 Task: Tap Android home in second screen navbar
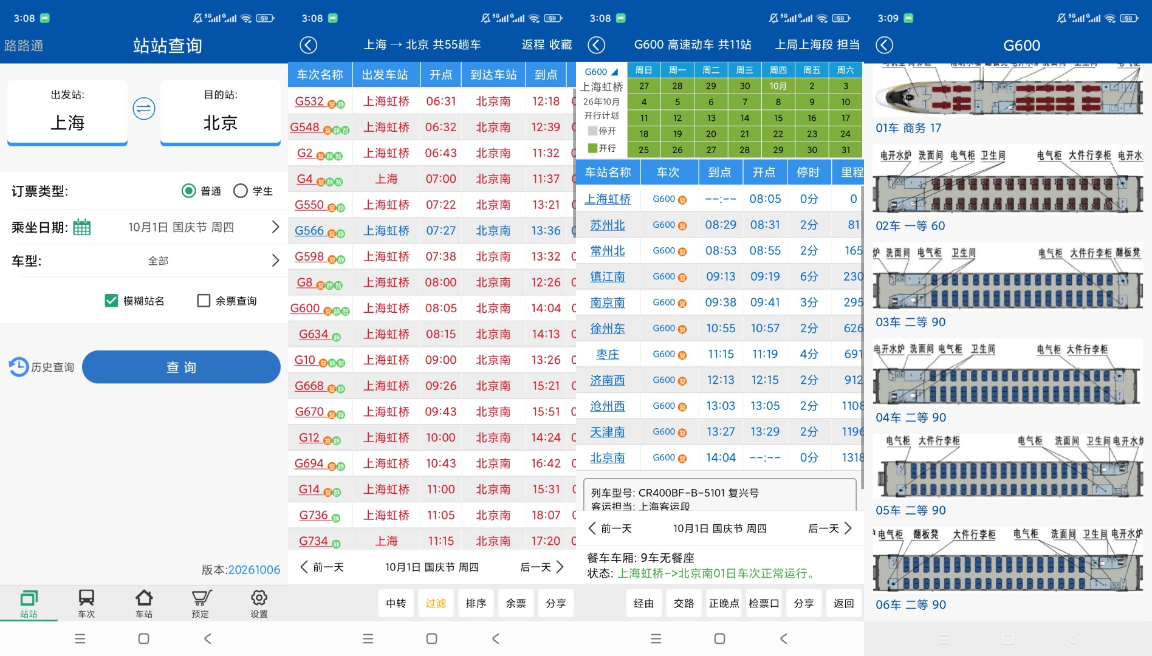431,638
